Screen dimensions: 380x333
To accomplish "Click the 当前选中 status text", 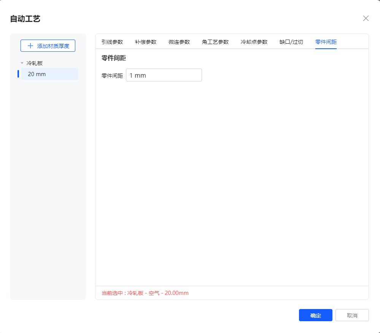I will 145,293.
